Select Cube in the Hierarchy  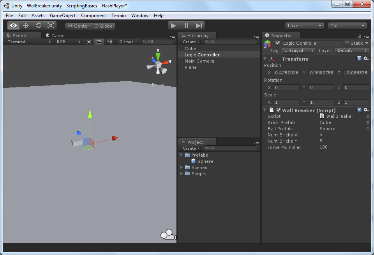[219, 49]
